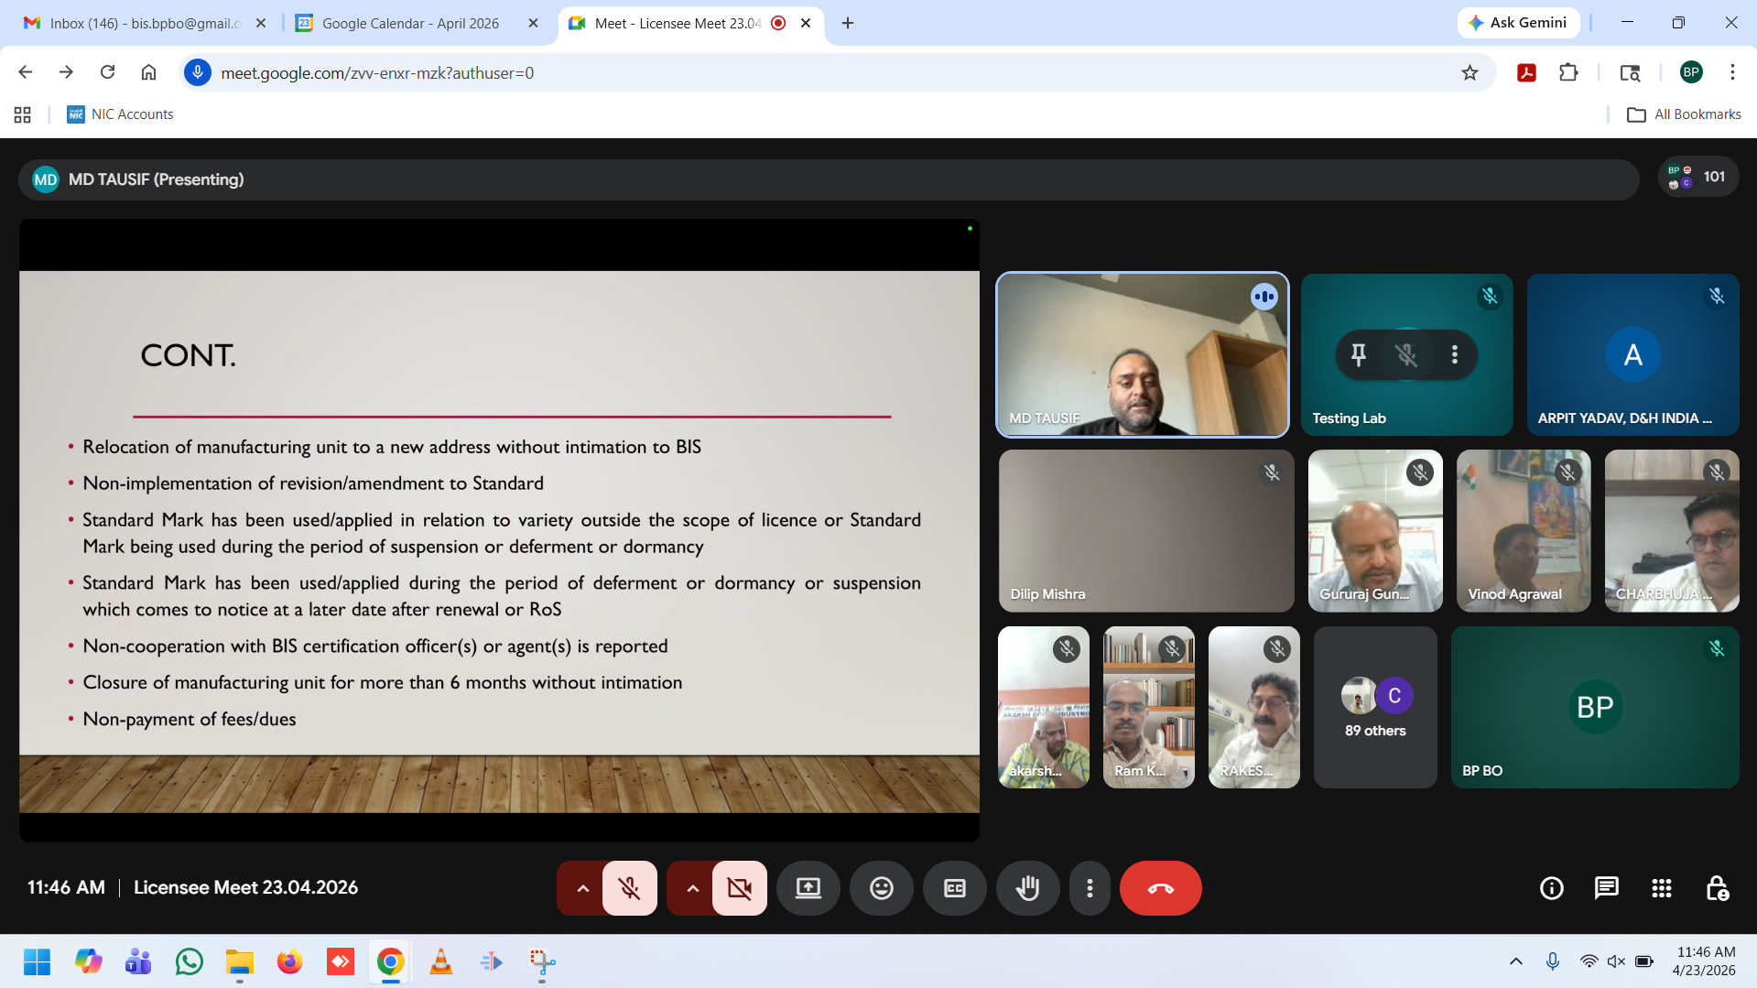
Task: Open the chat with everyone panel
Action: point(1606,888)
